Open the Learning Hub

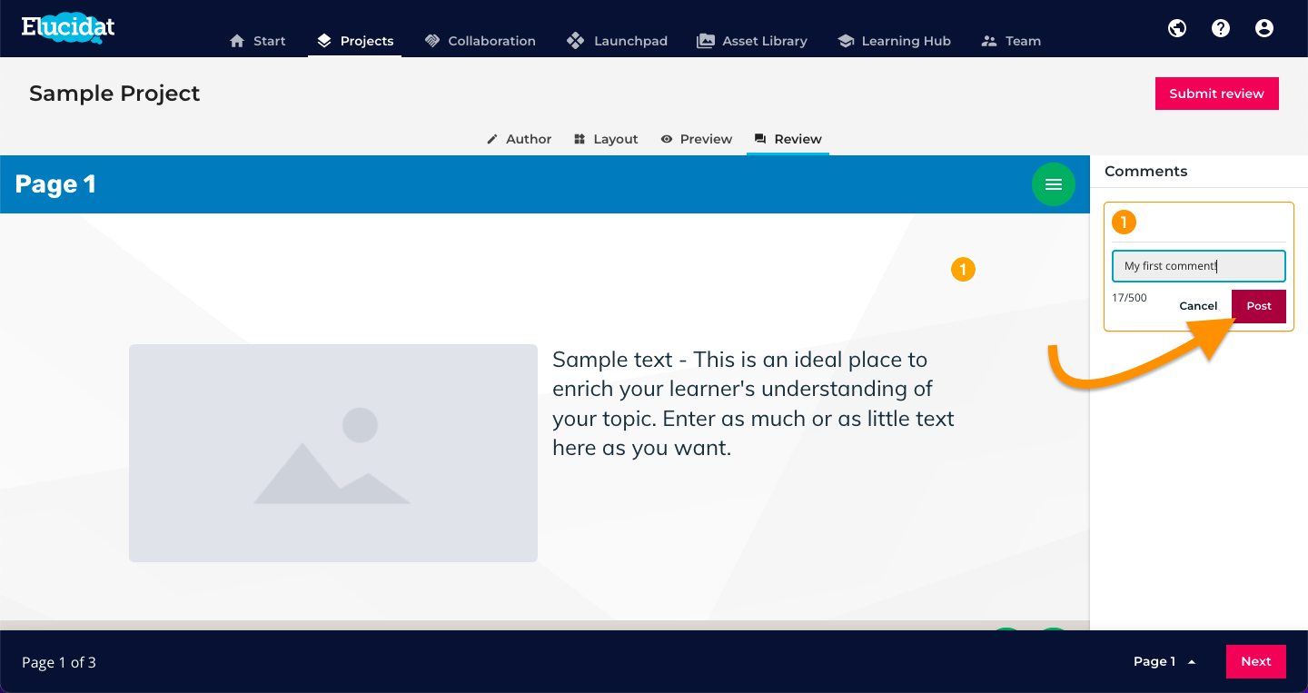coord(895,41)
